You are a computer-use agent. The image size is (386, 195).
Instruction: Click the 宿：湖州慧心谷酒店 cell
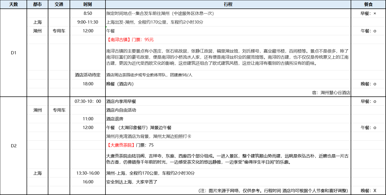point(331,92)
